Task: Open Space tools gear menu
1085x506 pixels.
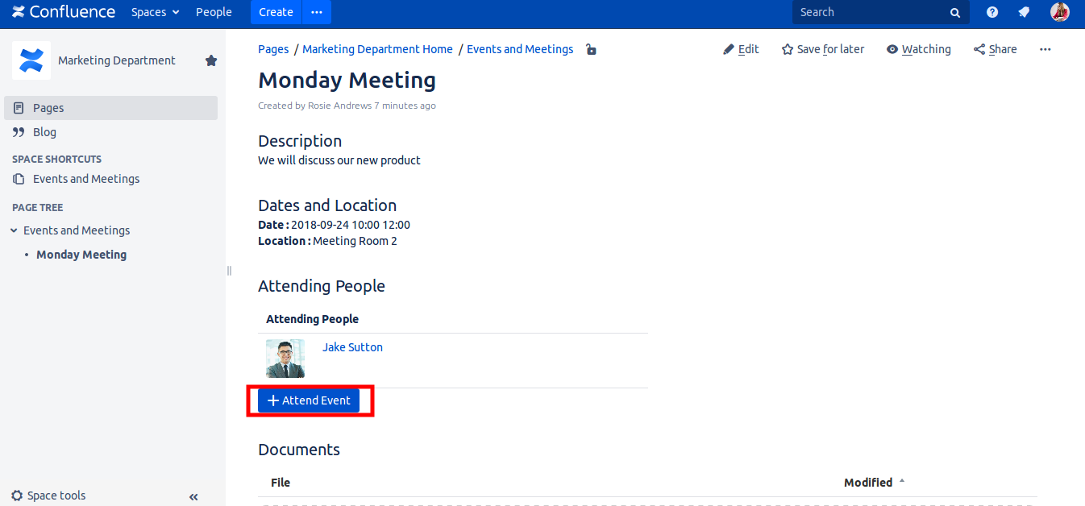Action: [x=48, y=496]
